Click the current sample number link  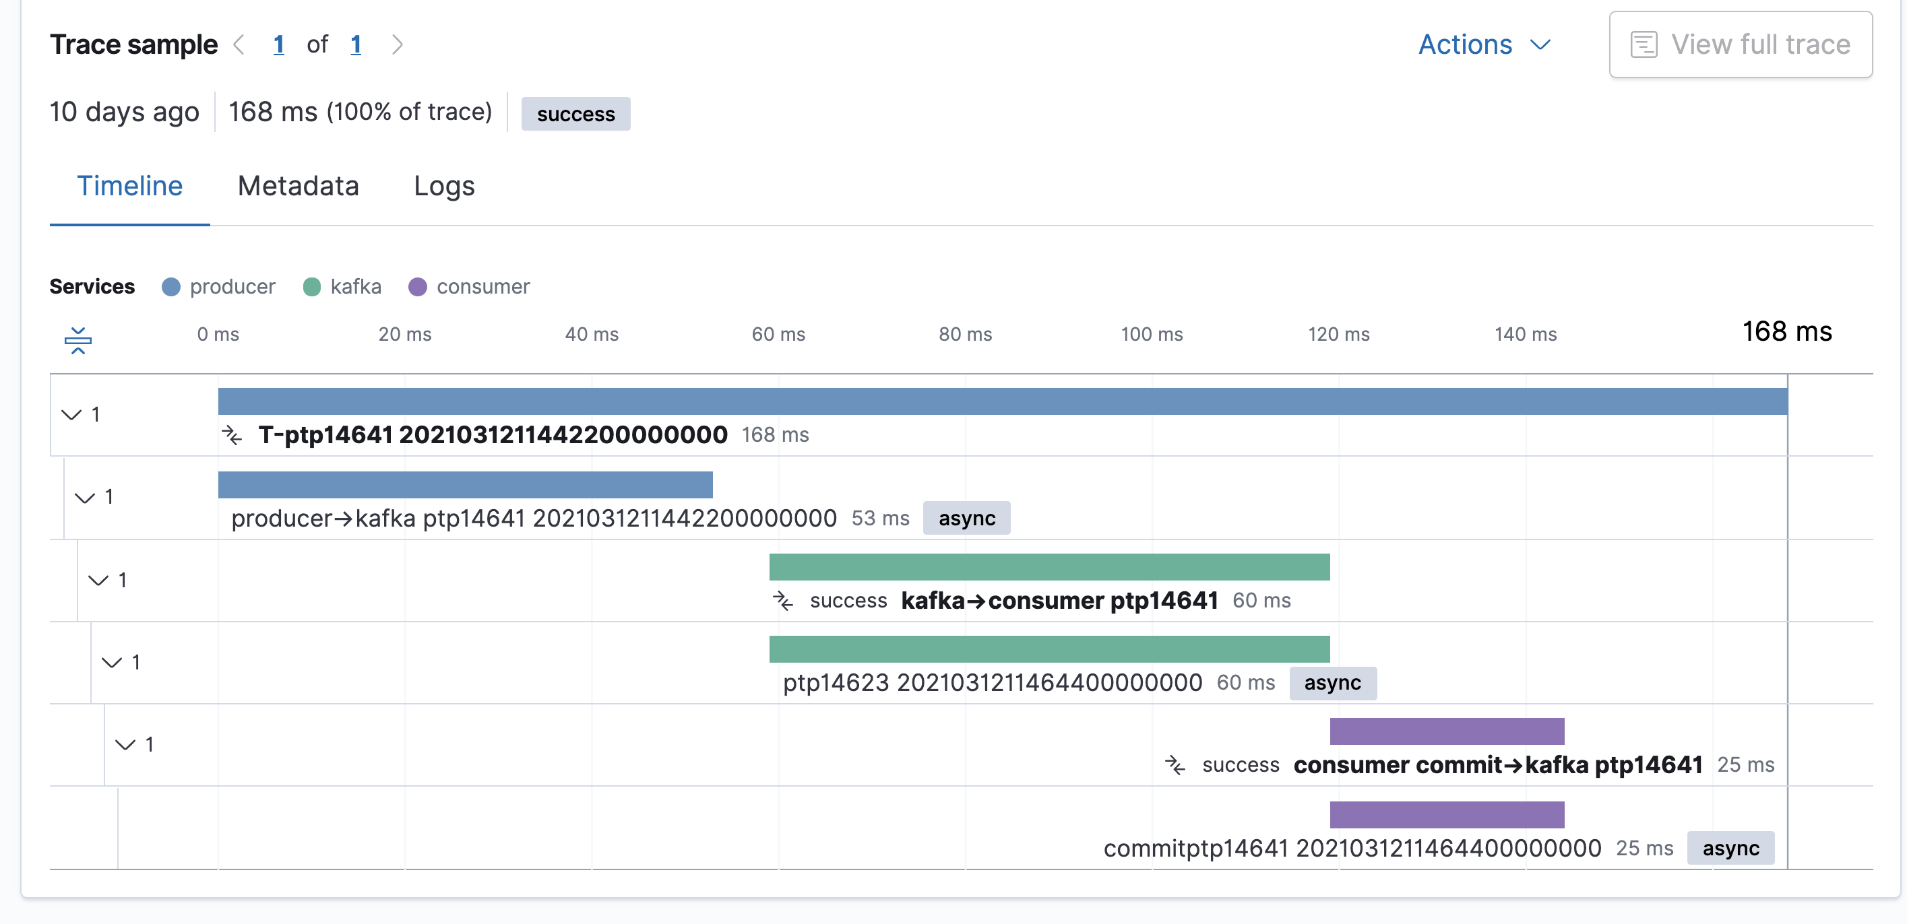[278, 45]
